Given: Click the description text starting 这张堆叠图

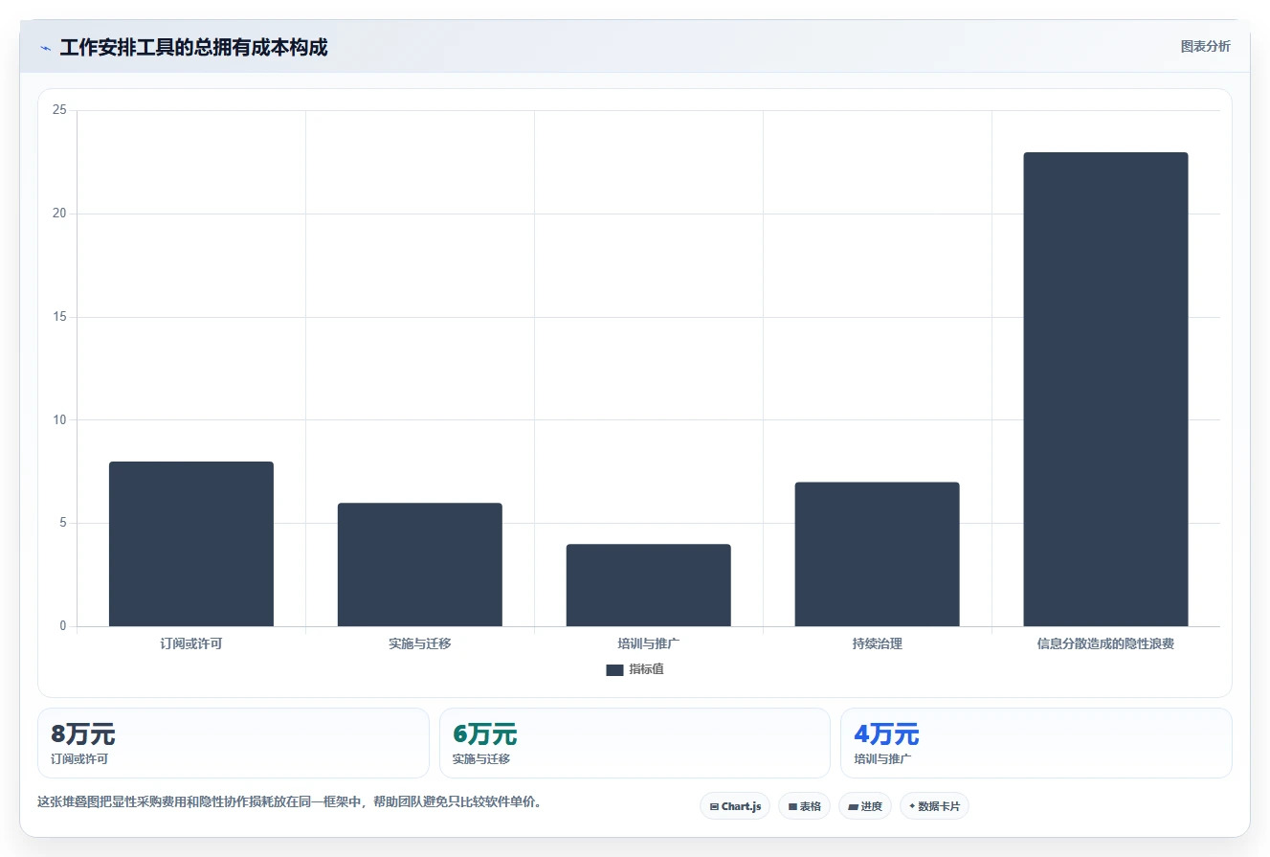Looking at the screenshot, I should click(x=291, y=802).
